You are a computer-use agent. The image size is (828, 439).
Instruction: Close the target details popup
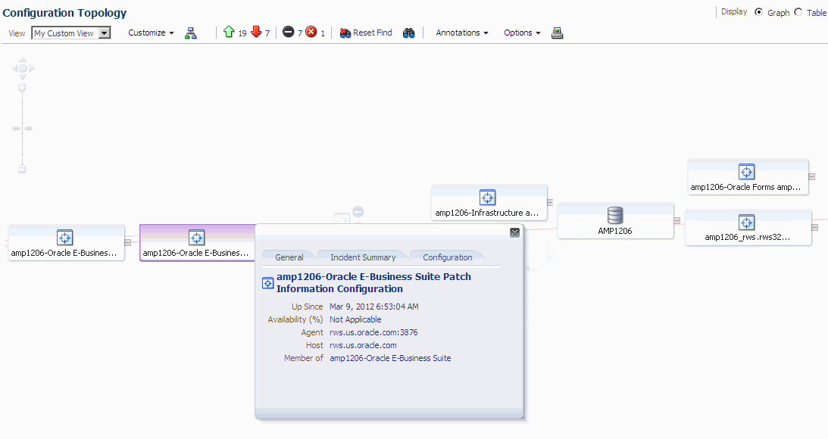click(515, 232)
